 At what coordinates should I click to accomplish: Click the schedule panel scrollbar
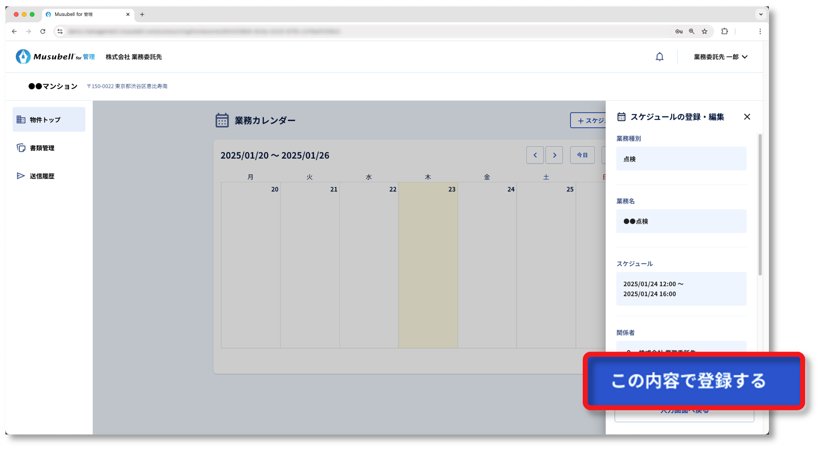coord(759,204)
